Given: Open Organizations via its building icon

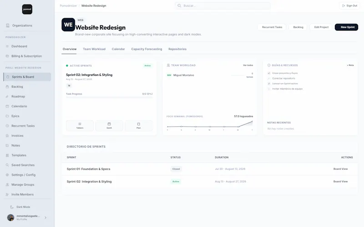Looking at the screenshot, I should pyautogui.click(x=8, y=25).
